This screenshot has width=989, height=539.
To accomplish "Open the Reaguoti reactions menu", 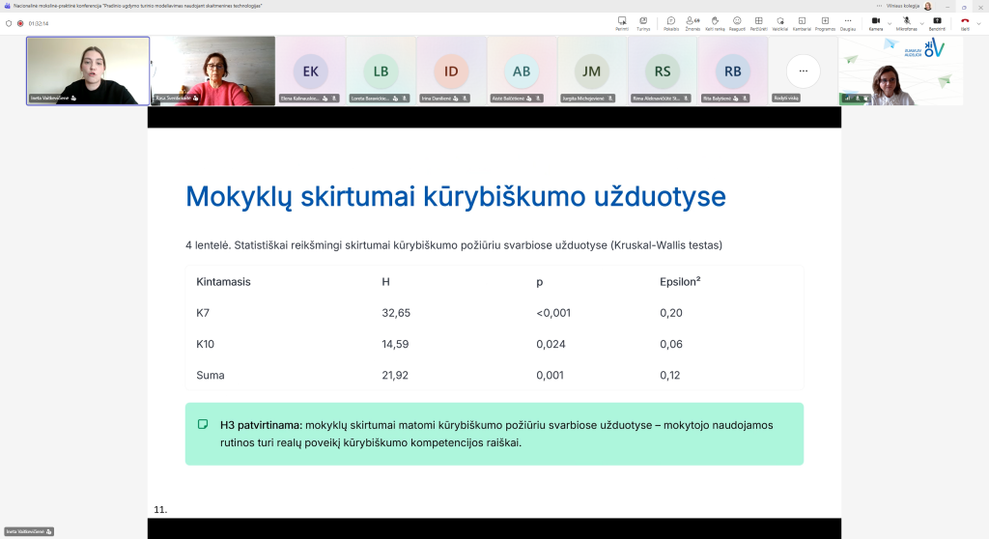I will click(737, 22).
